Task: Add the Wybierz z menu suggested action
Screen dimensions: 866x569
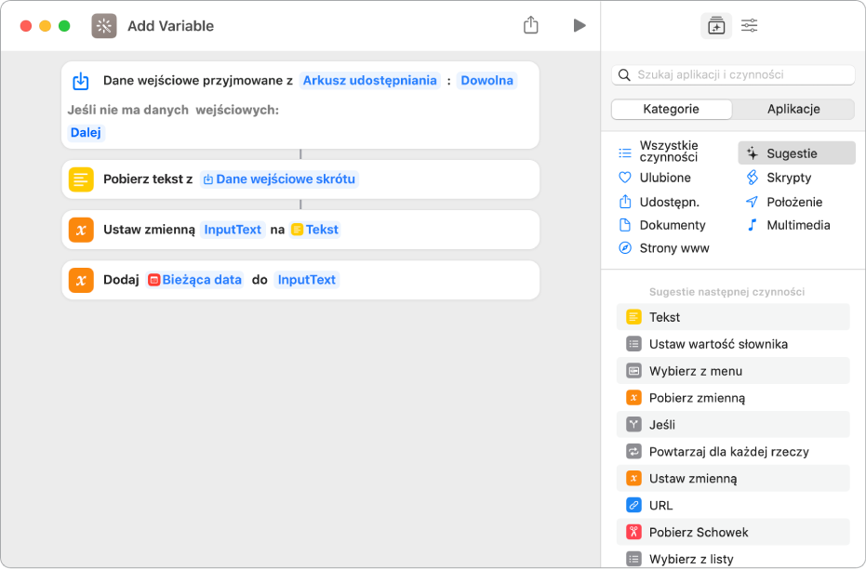Action: [695, 371]
